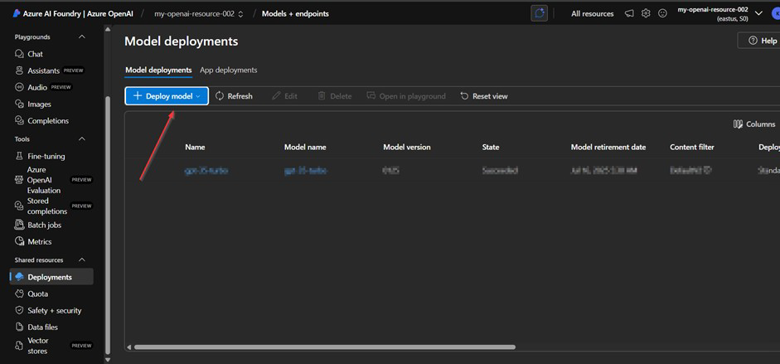Screen dimensions: 780x364
Task: Open Vector stores icon
Action: tap(19, 346)
